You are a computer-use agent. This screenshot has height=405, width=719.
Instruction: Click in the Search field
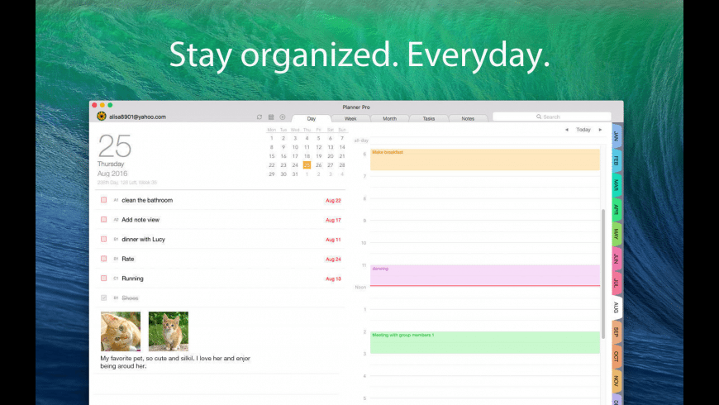[552, 117]
